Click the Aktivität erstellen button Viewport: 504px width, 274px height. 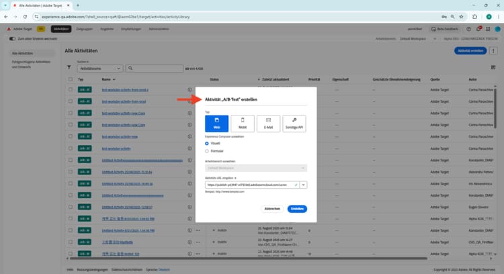(x=470, y=51)
